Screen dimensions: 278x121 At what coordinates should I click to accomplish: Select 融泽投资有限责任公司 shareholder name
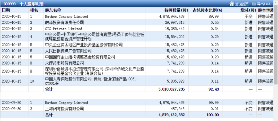click(64, 23)
